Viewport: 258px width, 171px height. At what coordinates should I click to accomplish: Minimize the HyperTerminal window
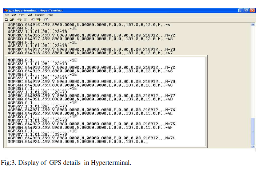point(241,10)
